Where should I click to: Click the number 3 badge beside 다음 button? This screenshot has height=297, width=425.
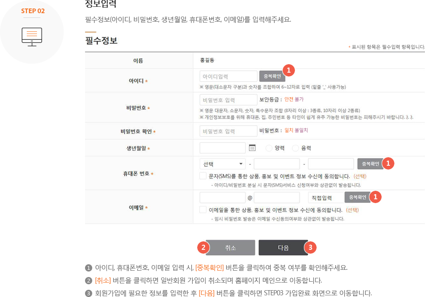coord(310,247)
